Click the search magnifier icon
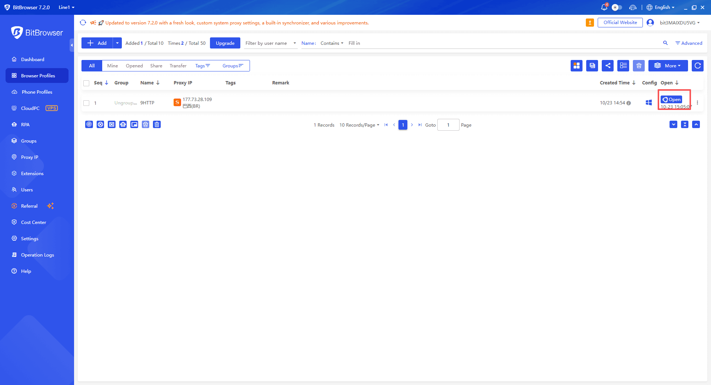The image size is (711, 385). pyautogui.click(x=665, y=43)
